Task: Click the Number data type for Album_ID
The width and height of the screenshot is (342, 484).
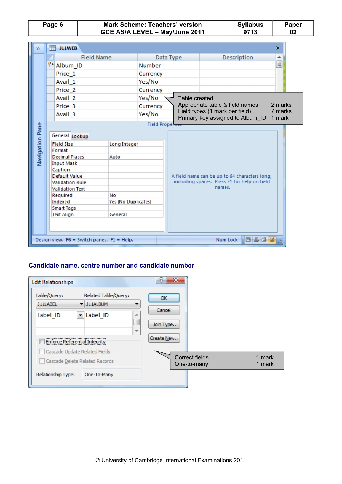Action: click(x=168, y=65)
